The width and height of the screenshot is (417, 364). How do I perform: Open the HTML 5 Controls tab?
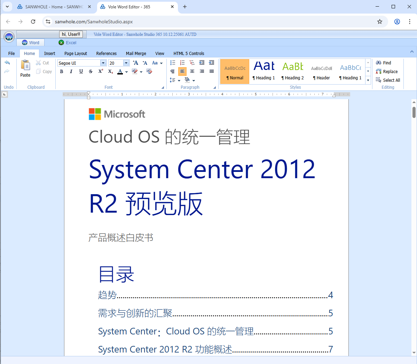(189, 54)
